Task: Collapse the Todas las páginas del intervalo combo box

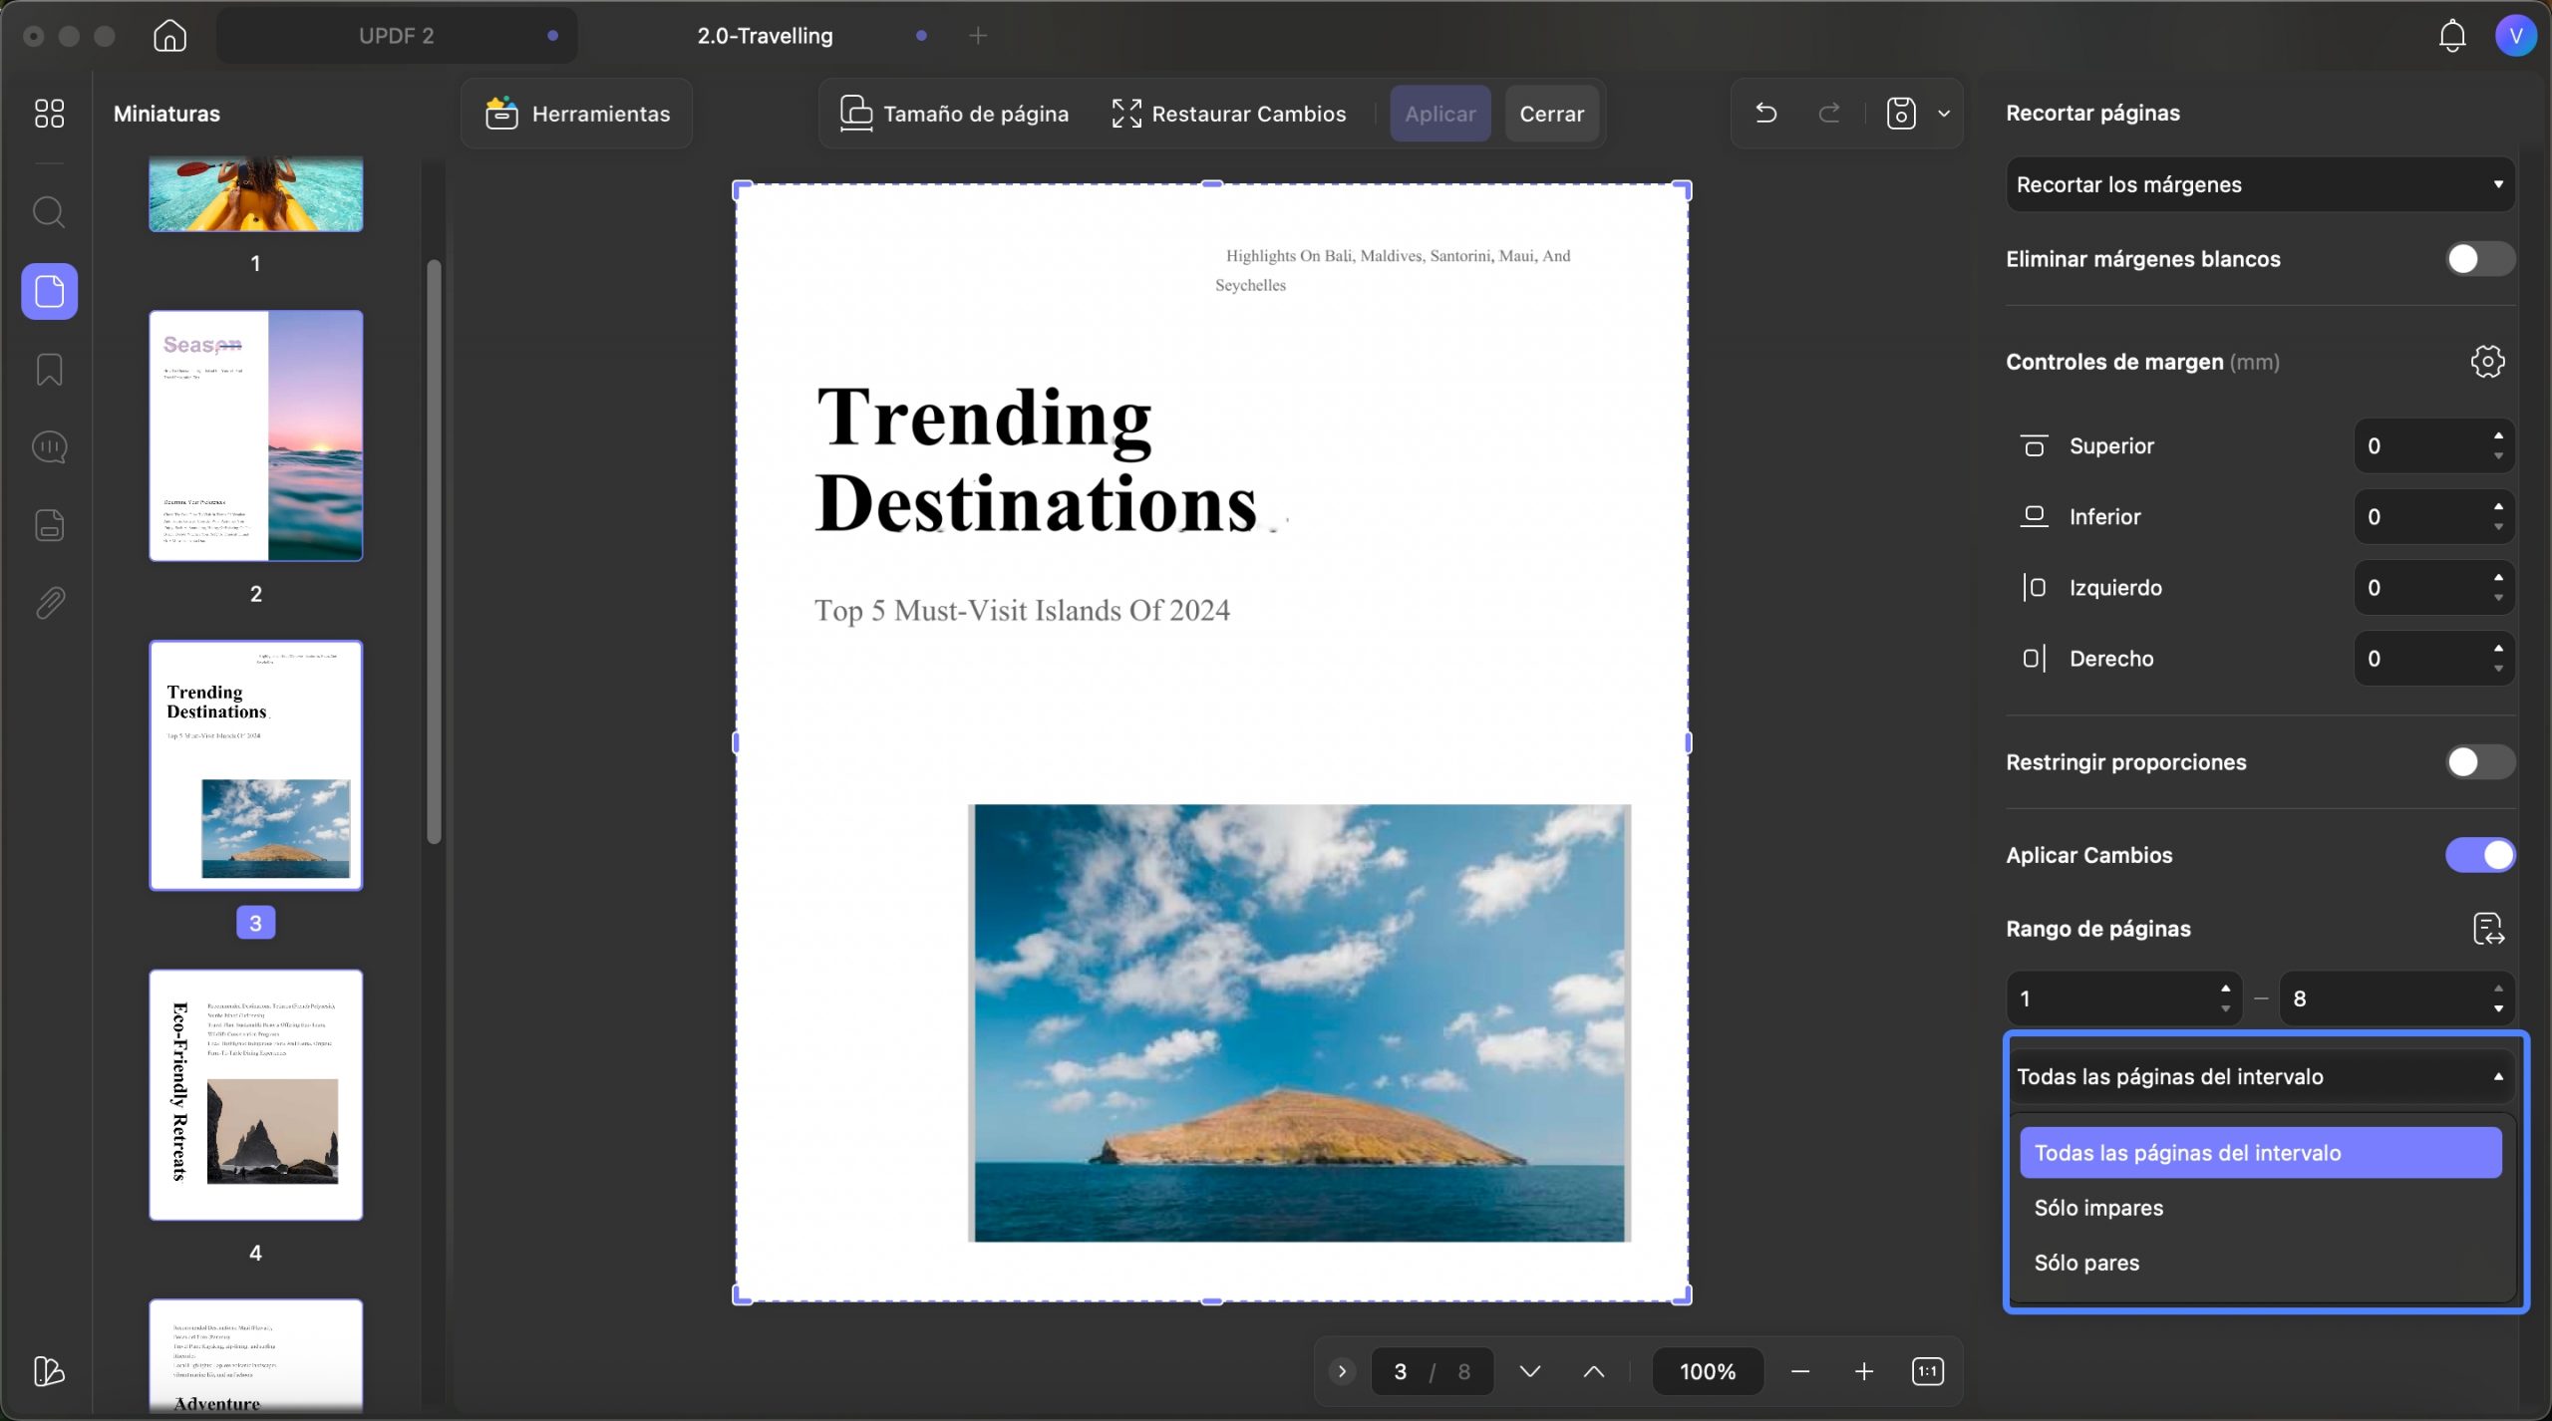Action: click(2260, 1076)
